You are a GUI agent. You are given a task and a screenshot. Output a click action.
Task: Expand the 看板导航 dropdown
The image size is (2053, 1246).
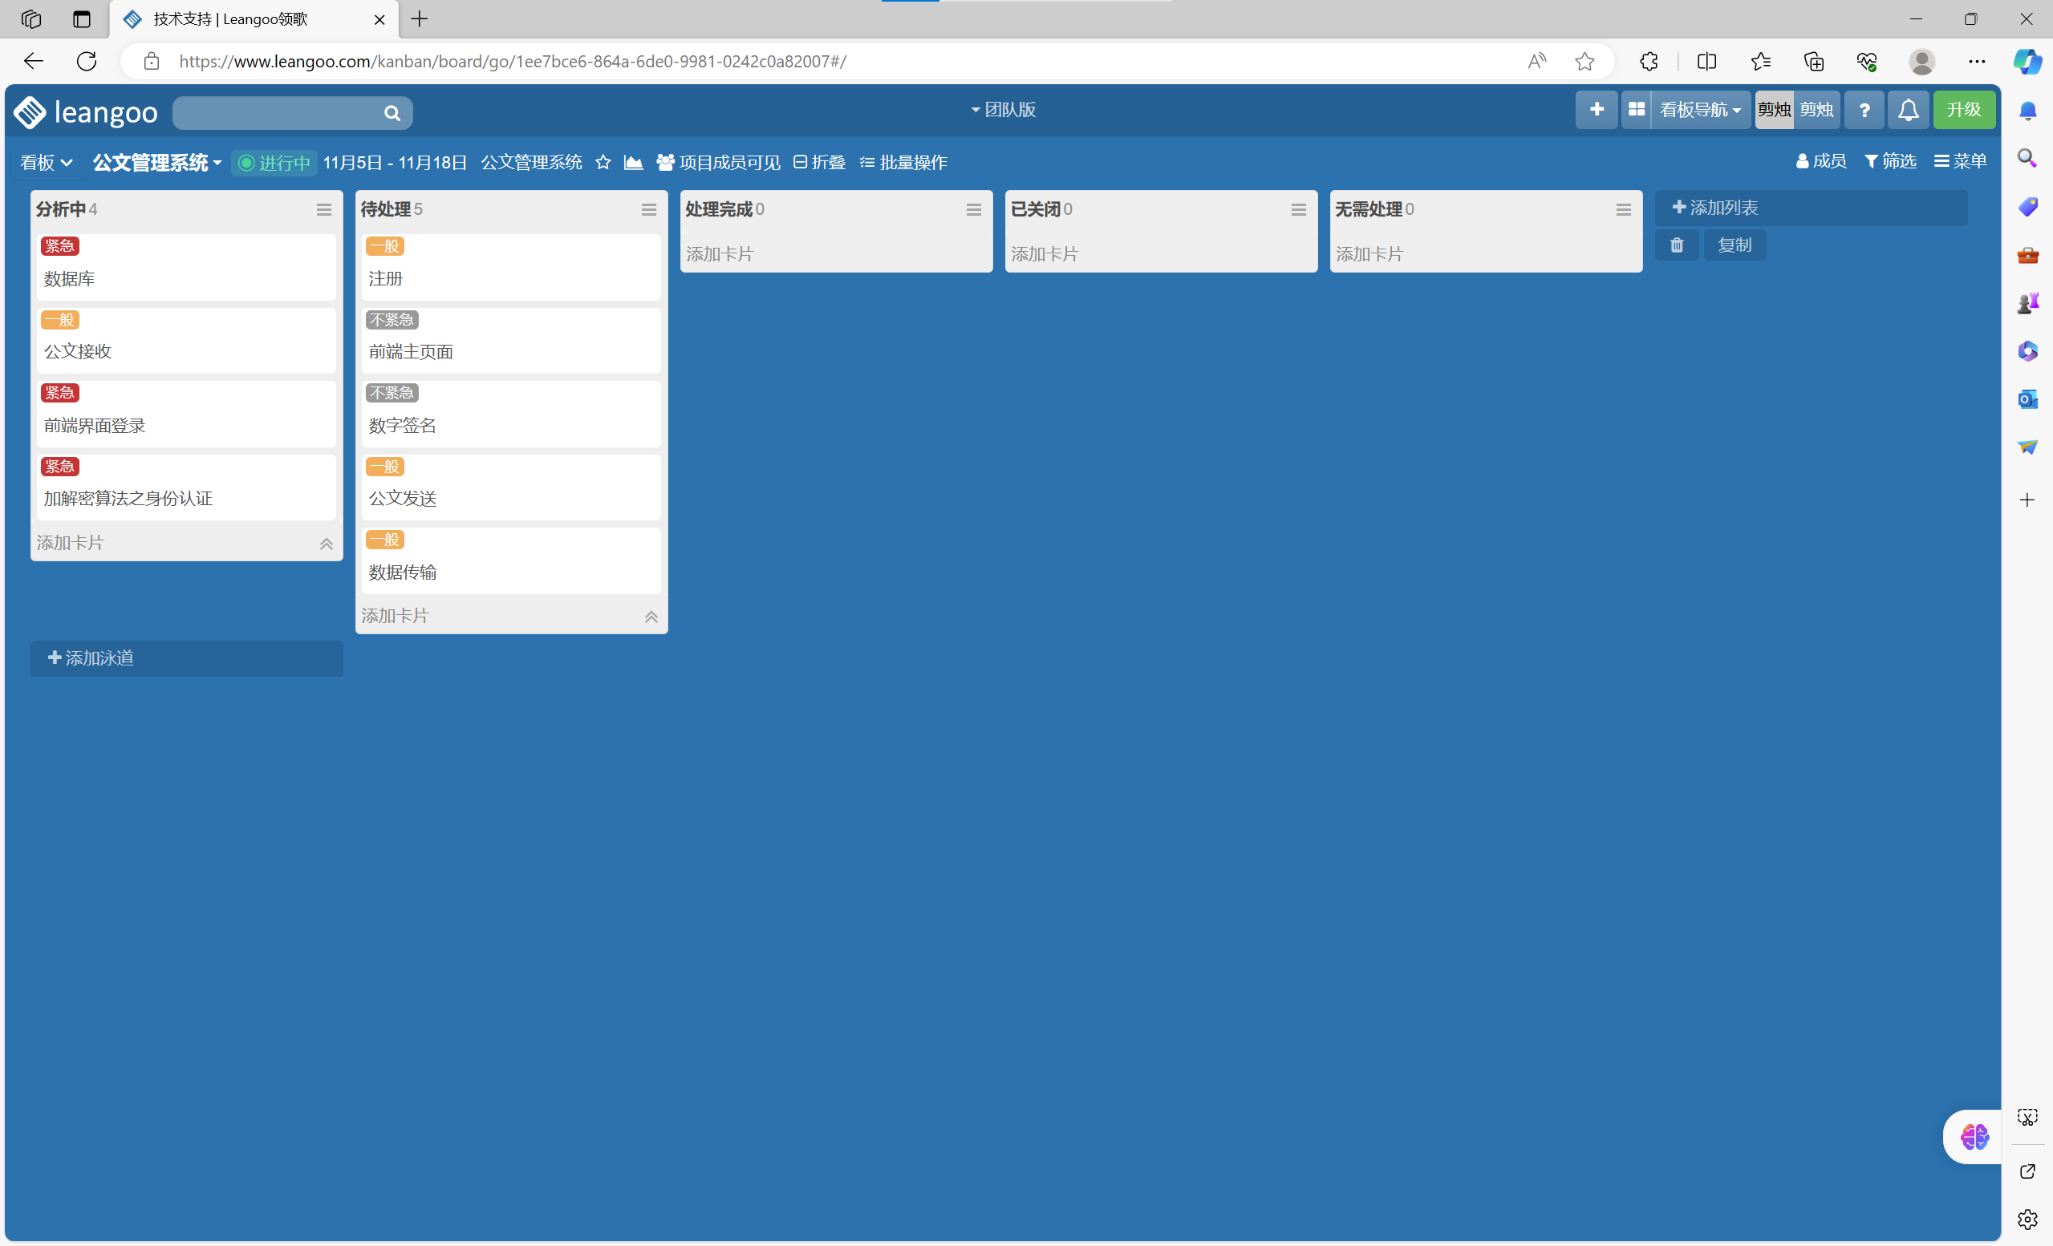1700,110
